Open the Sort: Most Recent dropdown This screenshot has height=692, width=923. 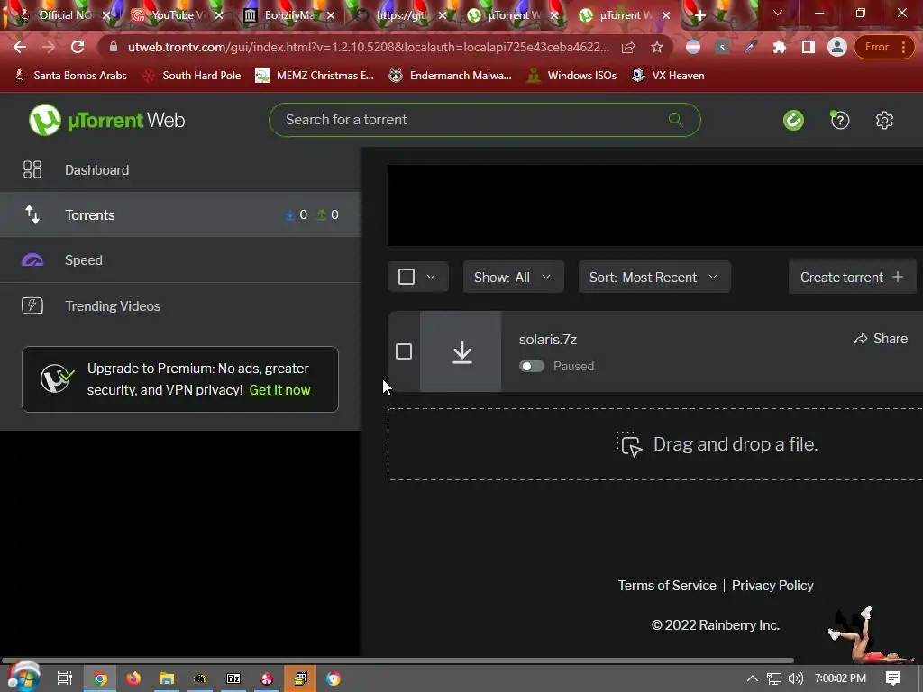click(x=654, y=277)
